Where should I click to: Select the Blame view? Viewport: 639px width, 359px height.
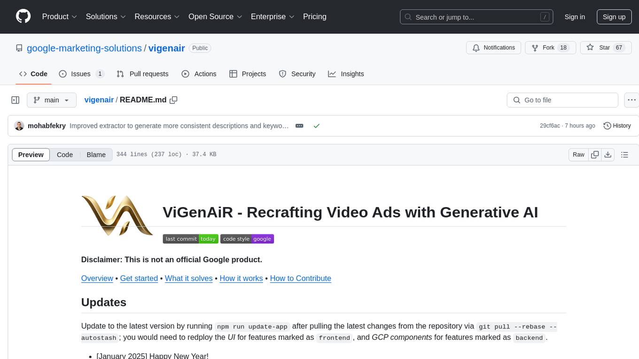pos(96,155)
